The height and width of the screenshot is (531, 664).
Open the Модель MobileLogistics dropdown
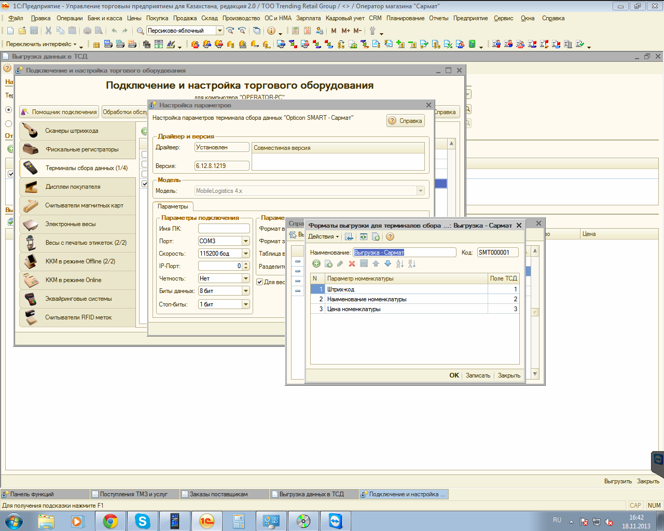click(x=421, y=191)
